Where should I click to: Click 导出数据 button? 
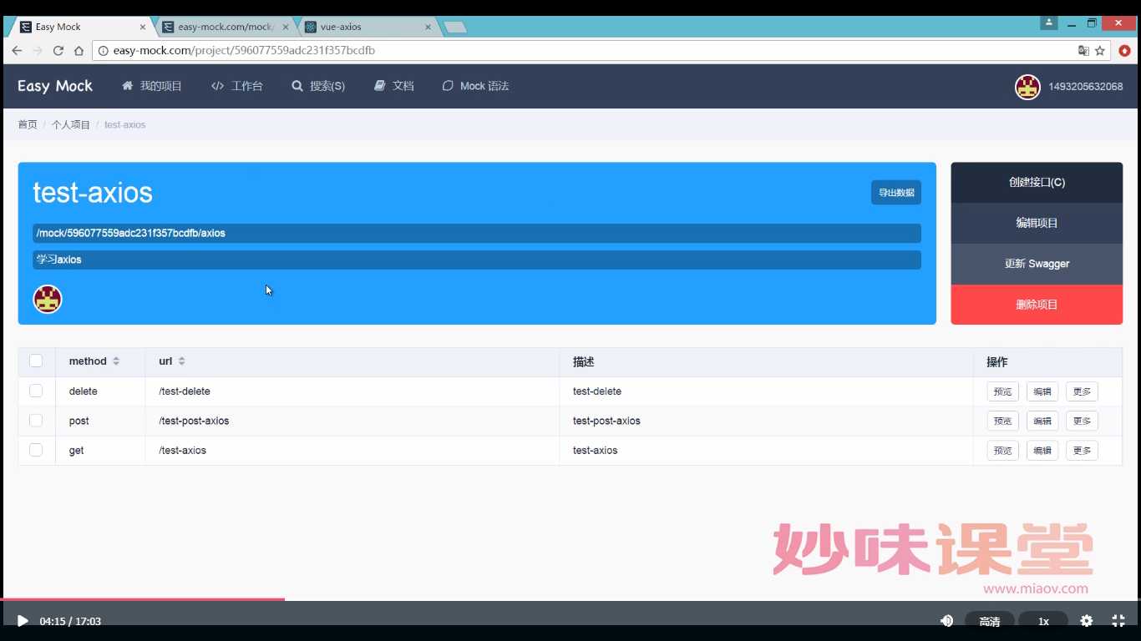(896, 193)
